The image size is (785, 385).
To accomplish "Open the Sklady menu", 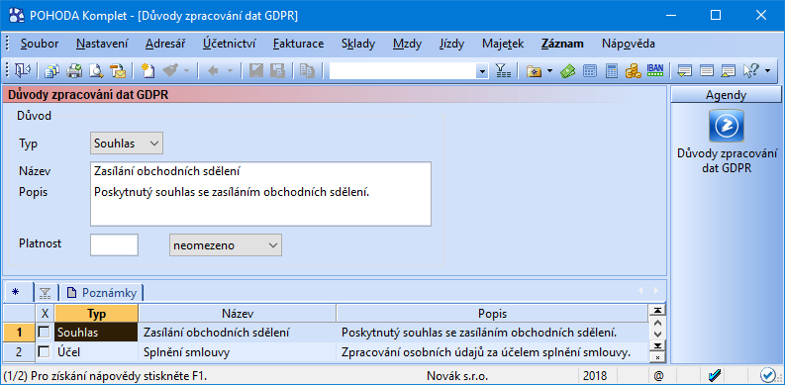I will (x=358, y=44).
